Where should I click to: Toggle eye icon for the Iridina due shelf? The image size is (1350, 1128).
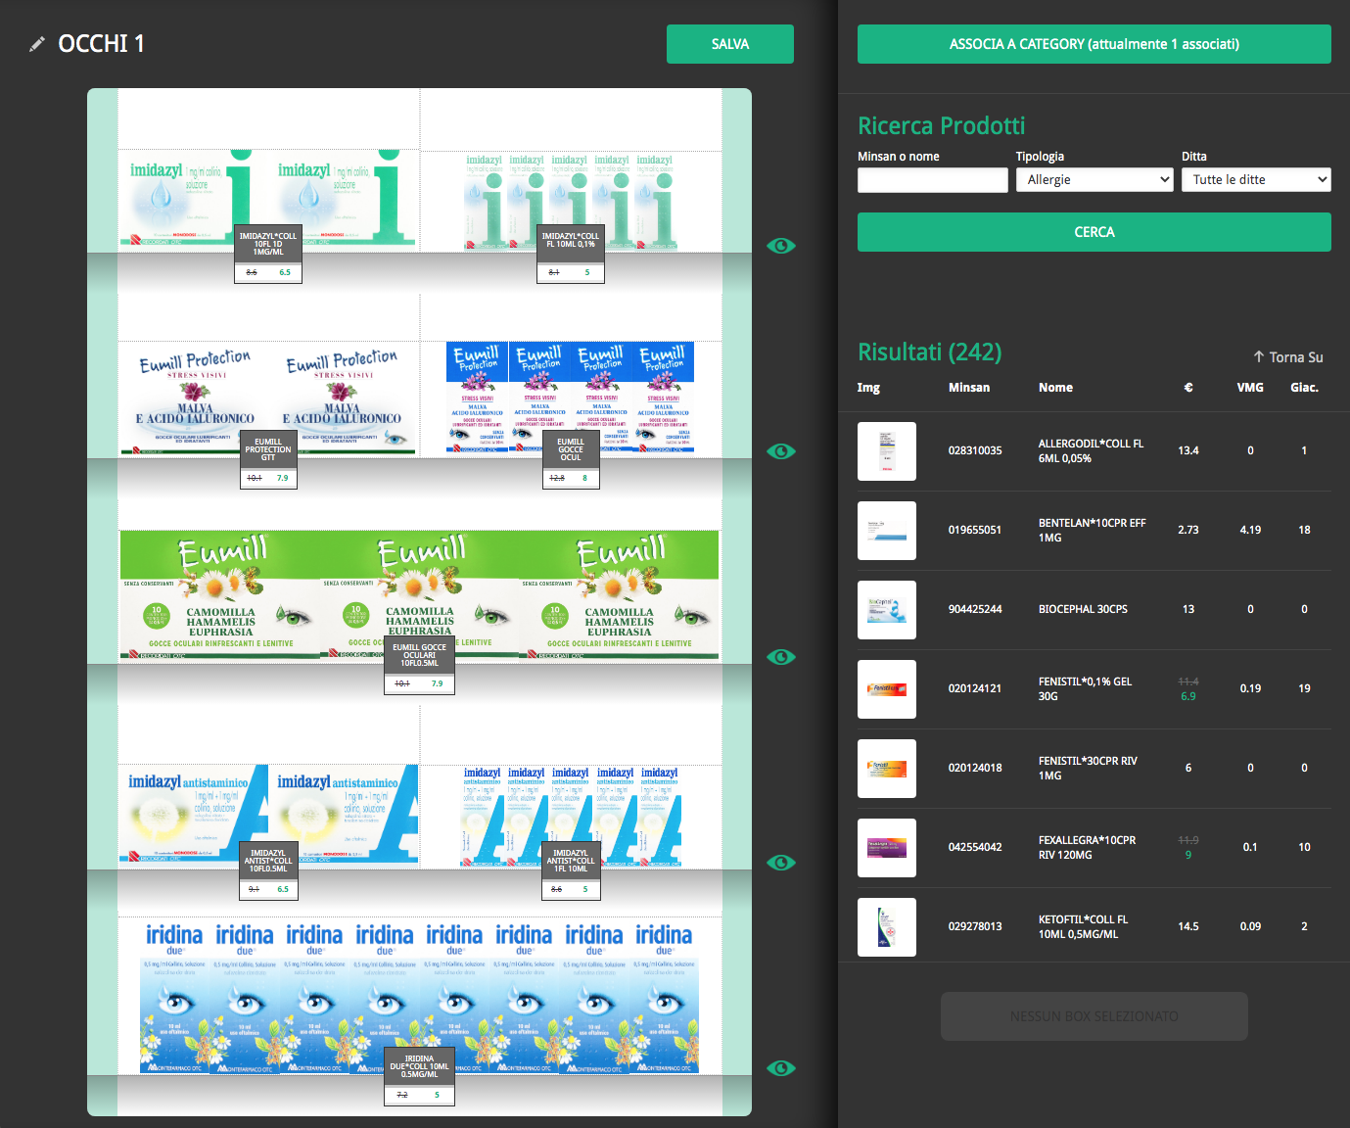click(x=781, y=1068)
